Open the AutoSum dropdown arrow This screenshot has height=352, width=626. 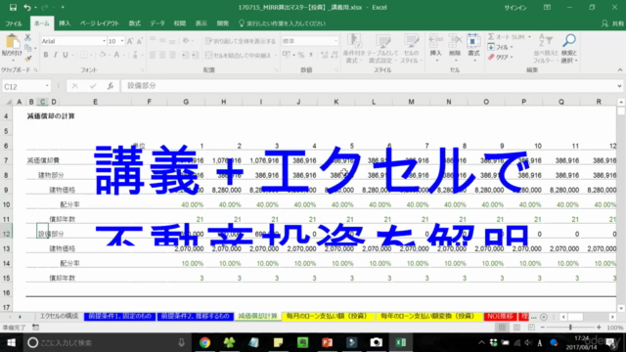pos(529,37)
